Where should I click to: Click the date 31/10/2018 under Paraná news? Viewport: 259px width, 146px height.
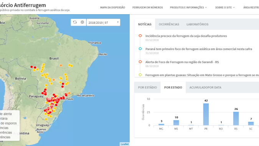152,53
